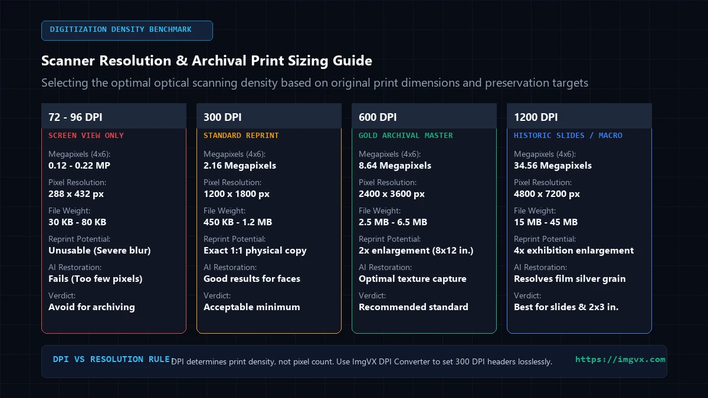Click the 34.56 Megapixels value
The image size is (708, 398).
tap(553, 166)
